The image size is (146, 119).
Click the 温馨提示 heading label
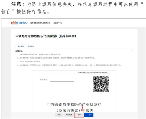19,51
